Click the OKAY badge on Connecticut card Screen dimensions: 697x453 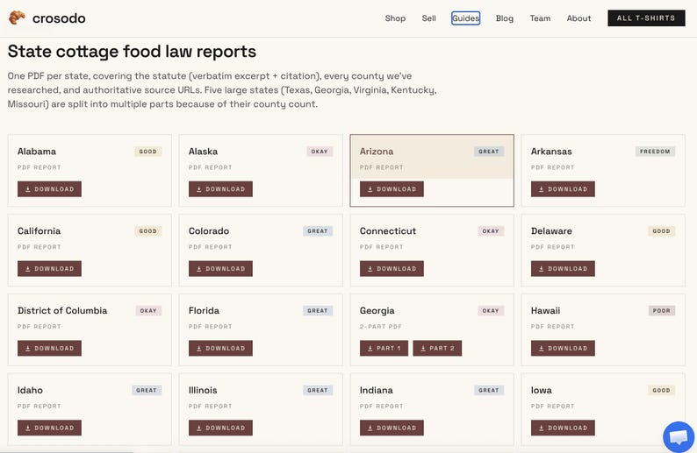491,230
